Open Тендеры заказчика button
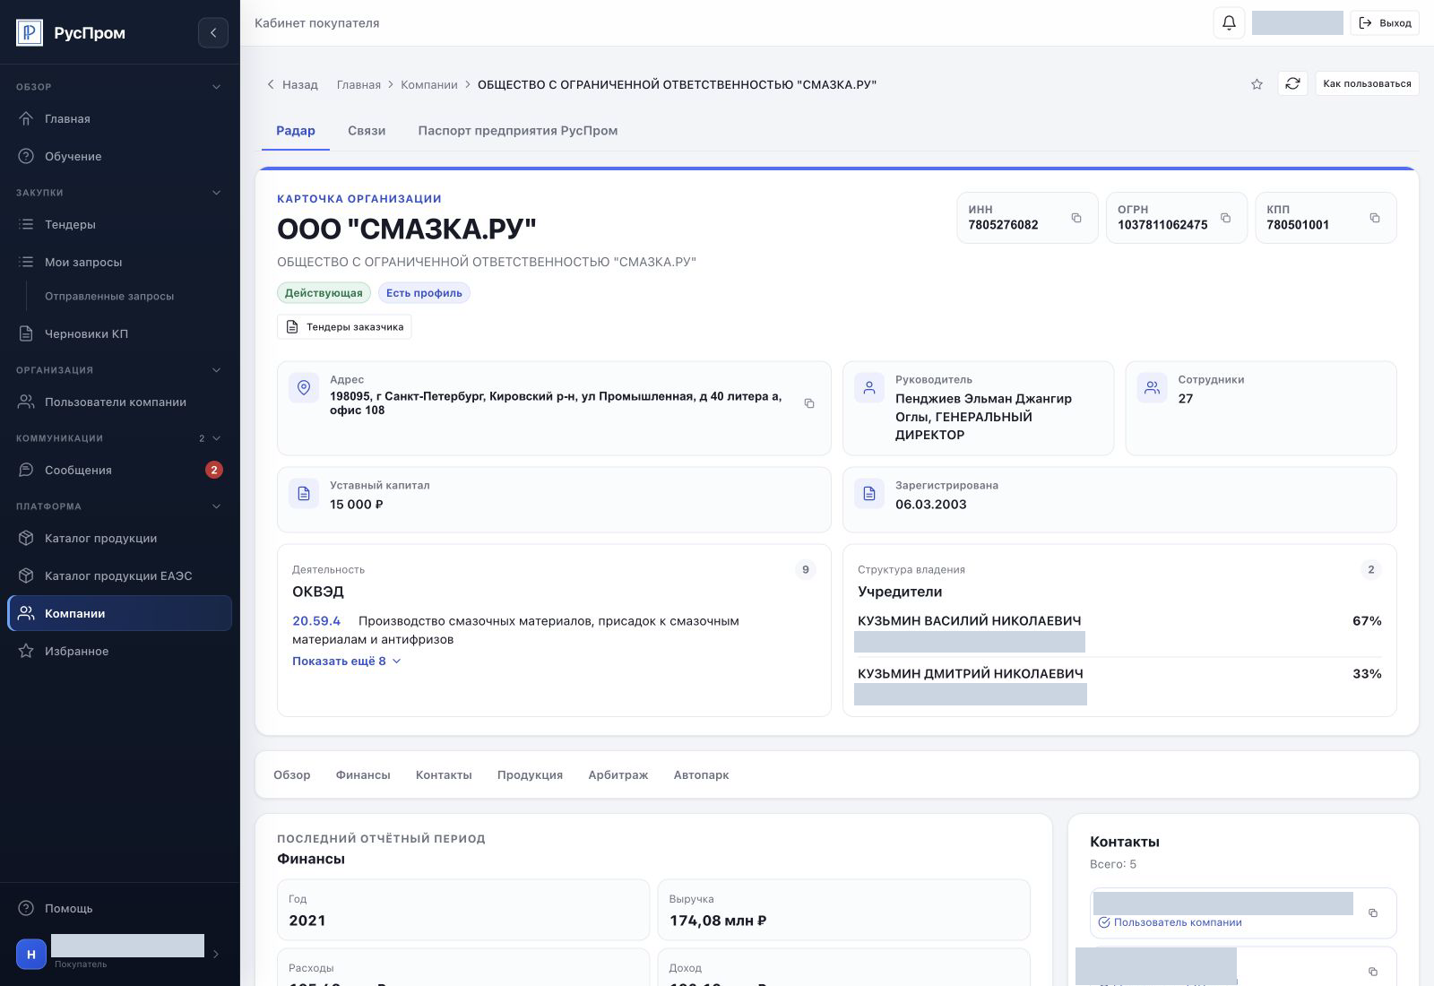This screenshot has height=986, width=1434. click(x=344, y=327)
